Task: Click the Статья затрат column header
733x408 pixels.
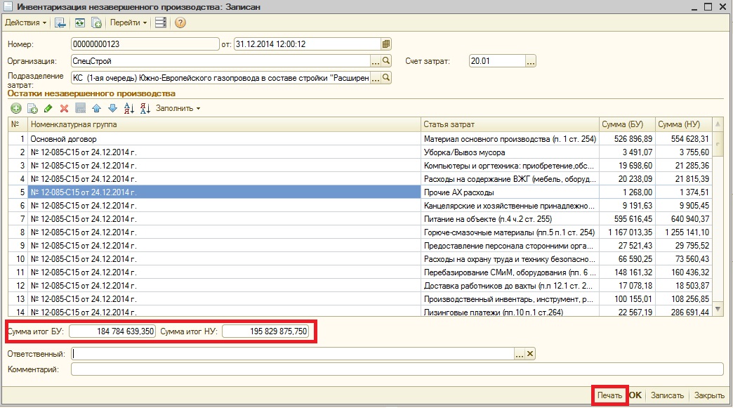Action: pos(509,124)
